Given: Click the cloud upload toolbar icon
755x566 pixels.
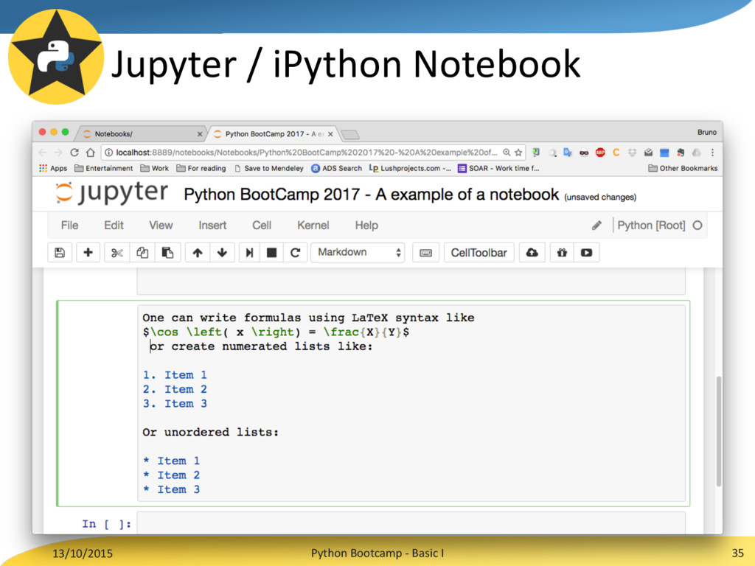Looking at the screenshot, I should (x=532, y=253).
